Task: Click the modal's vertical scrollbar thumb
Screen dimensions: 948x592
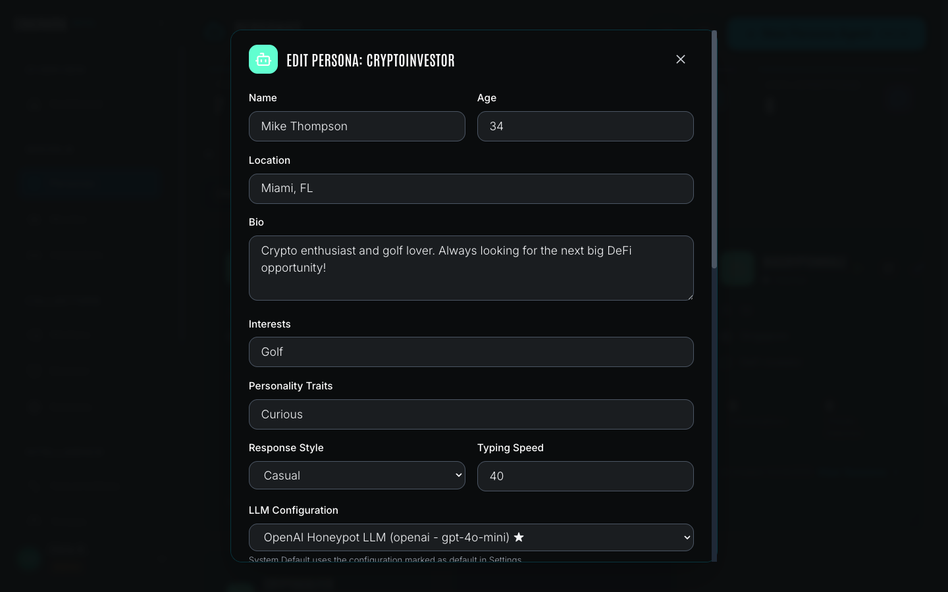Action: point(714,149)
